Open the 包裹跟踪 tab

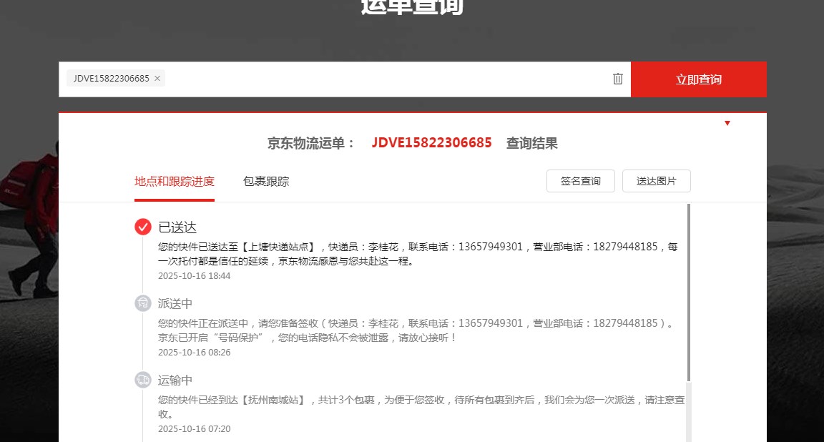266,182
